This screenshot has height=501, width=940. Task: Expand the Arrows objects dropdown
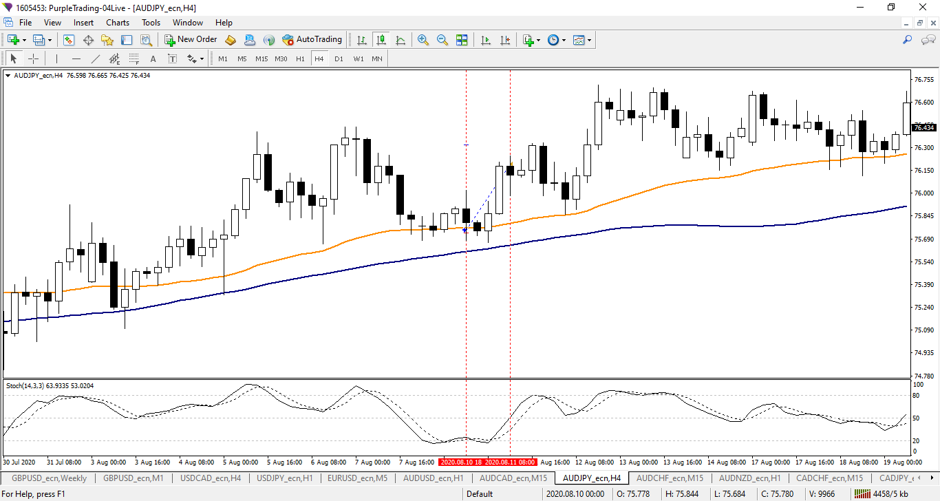[201, 58]
